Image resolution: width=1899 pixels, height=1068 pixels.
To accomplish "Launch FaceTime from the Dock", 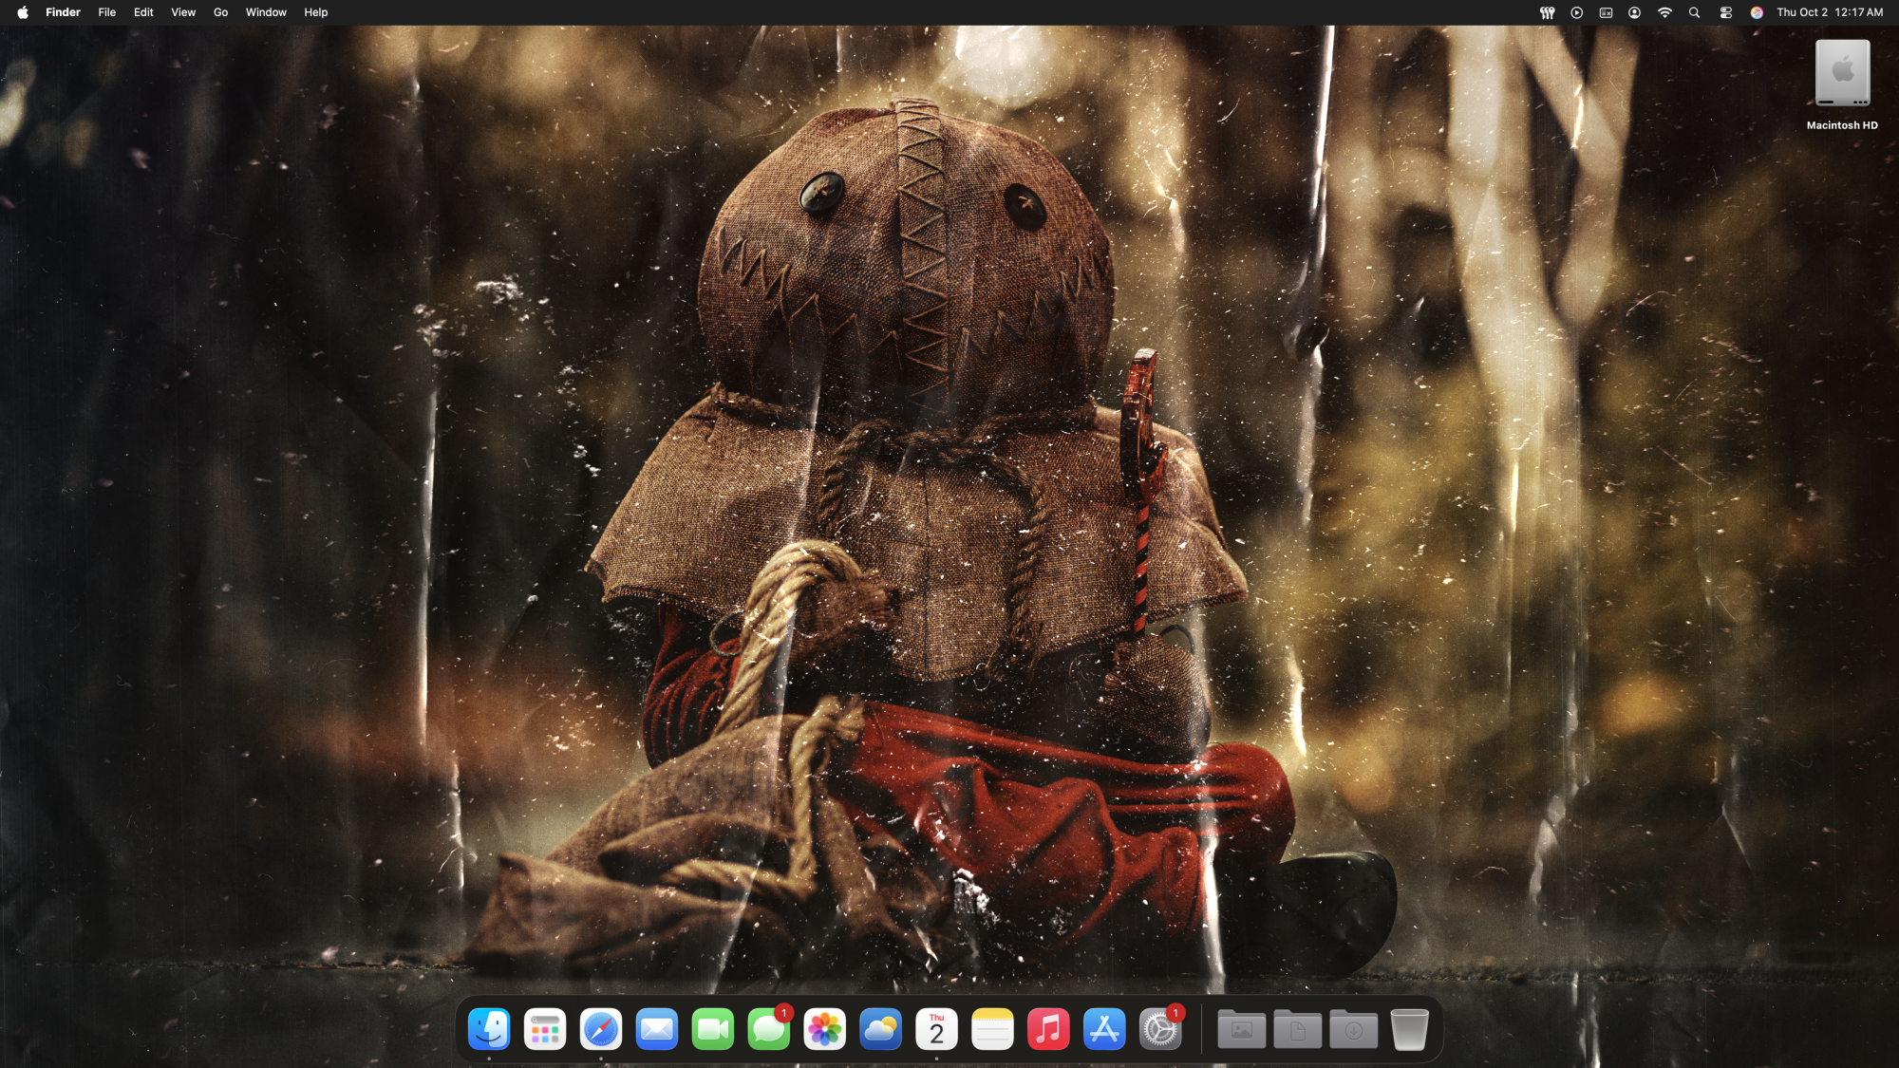I will pyautogui.click(x=713, y=1029).
